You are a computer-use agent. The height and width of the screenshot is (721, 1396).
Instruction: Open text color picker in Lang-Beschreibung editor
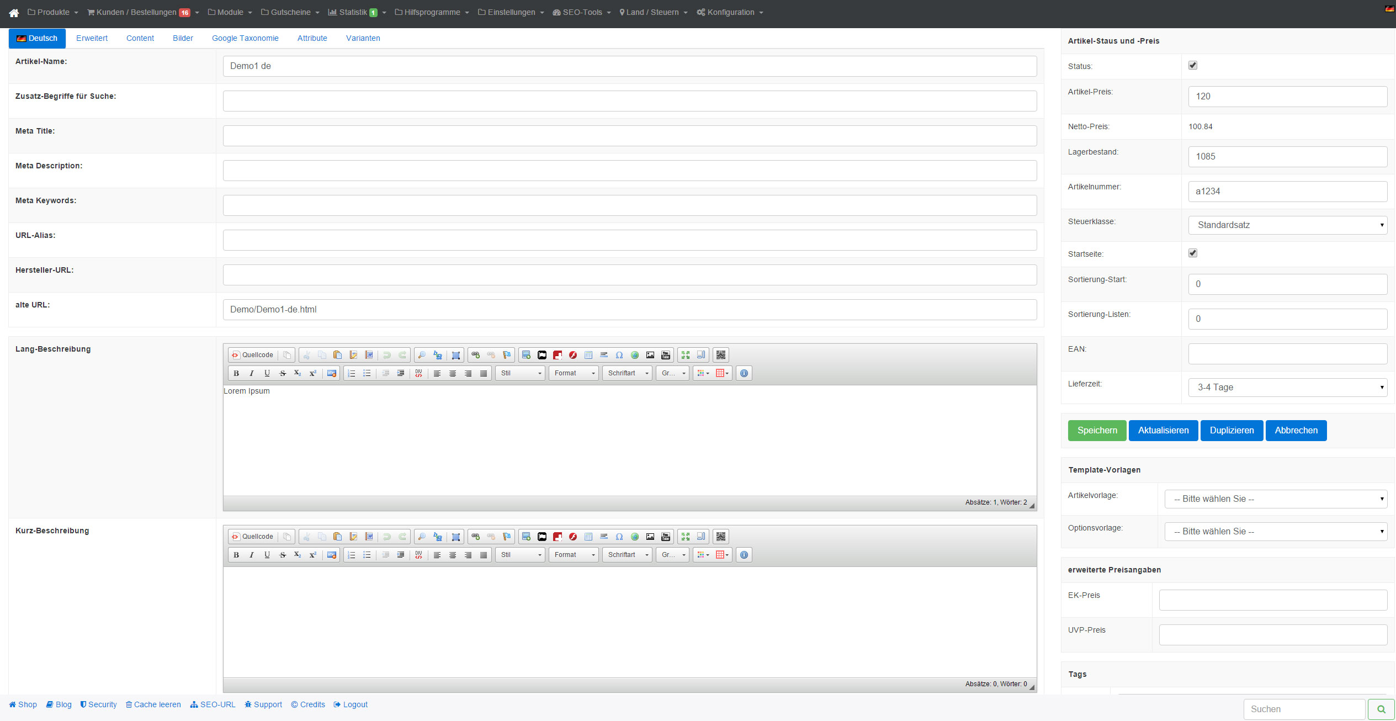pos(703,373)
